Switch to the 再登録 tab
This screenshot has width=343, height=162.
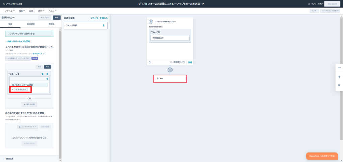point(51,24)
